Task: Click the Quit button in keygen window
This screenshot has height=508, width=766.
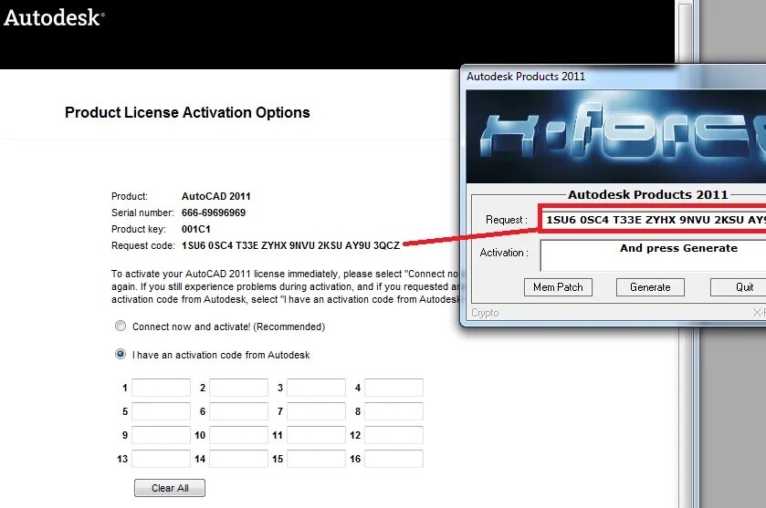Action: [739, 287]
